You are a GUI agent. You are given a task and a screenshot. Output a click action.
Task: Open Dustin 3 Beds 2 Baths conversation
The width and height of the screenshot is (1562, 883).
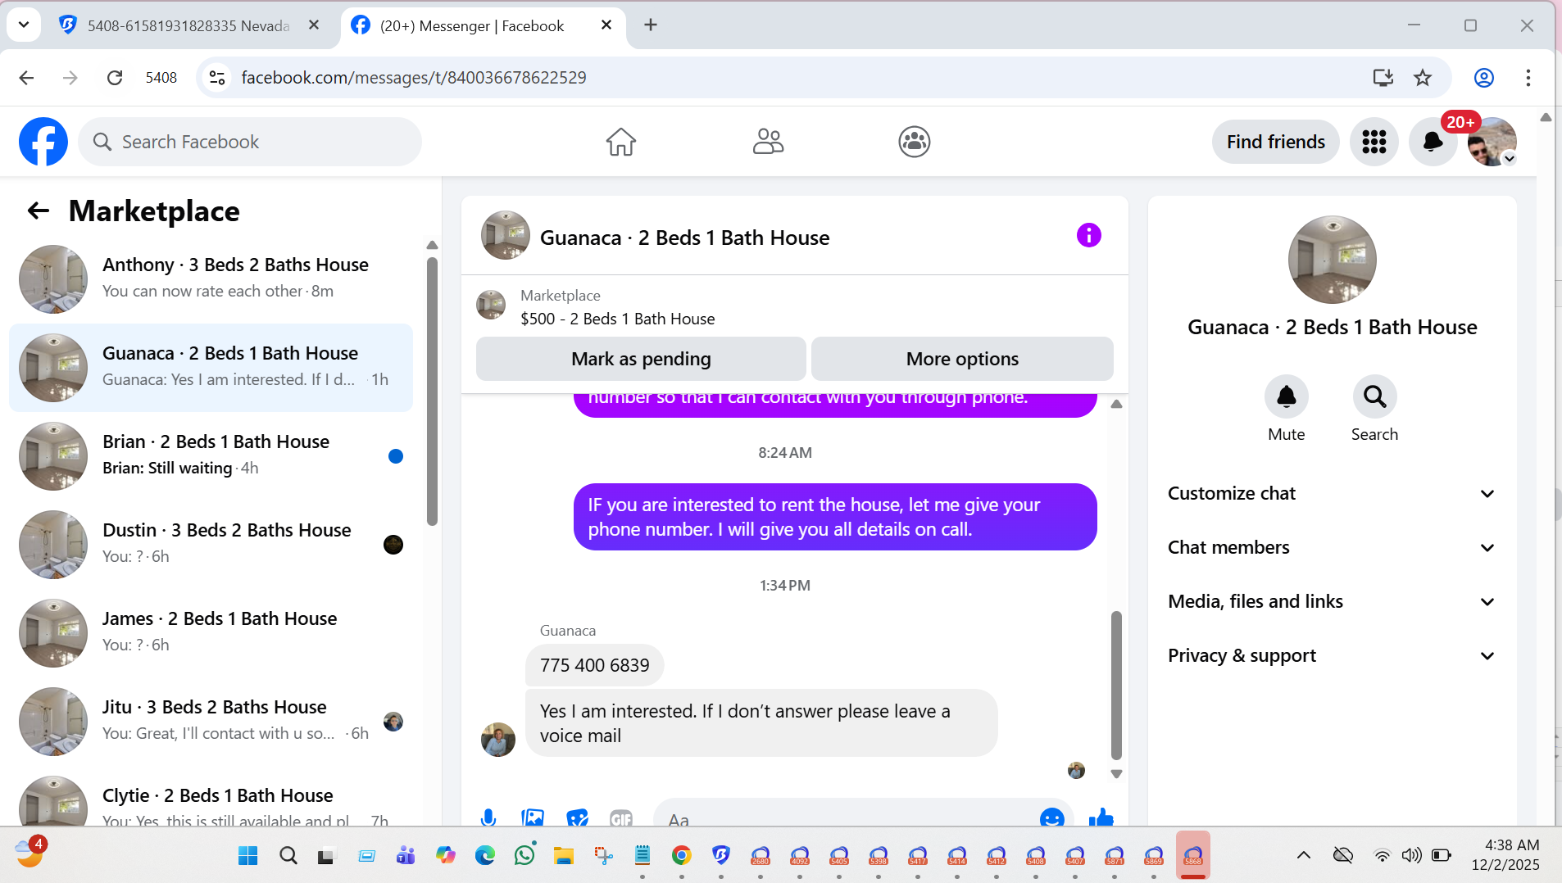[x=211, y=544]
